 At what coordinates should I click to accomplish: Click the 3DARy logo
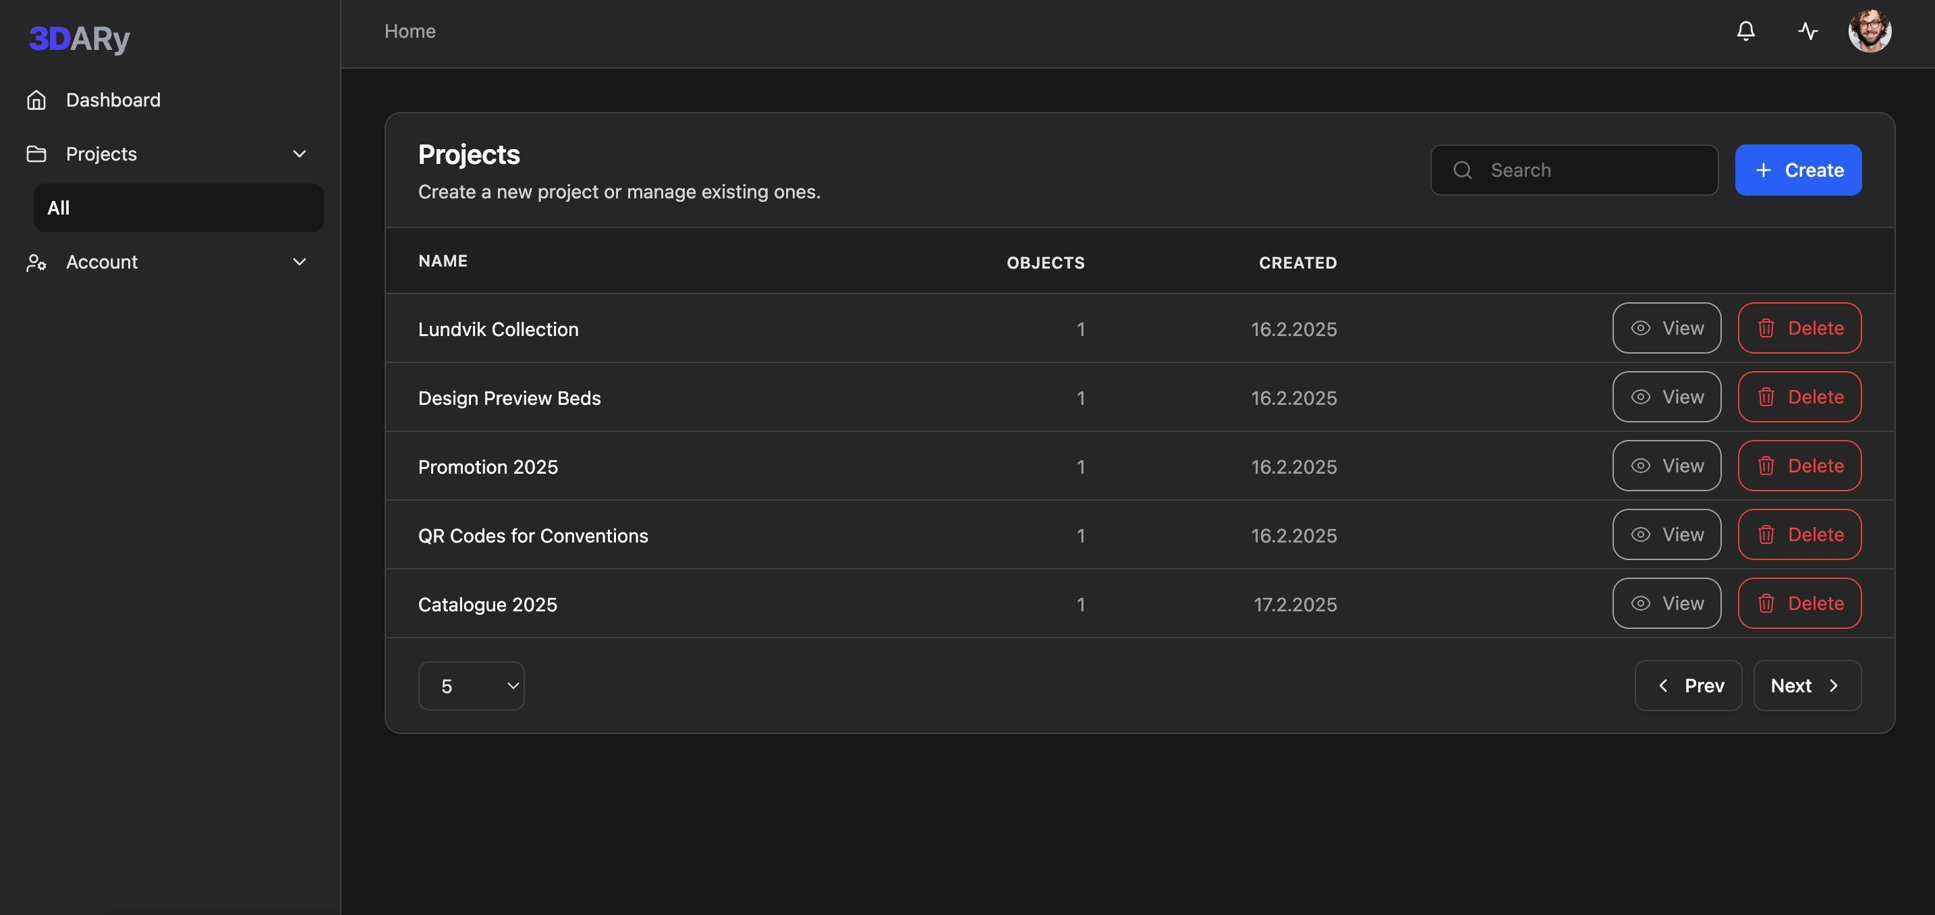79,38
